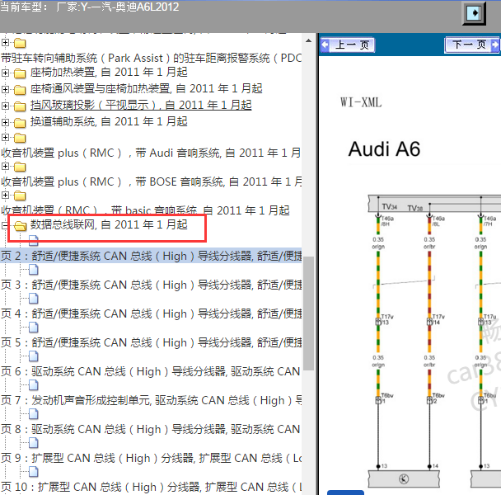501x495 pixels.
Task: Click the Audi A6 diagram title
Action: (384, 149)
